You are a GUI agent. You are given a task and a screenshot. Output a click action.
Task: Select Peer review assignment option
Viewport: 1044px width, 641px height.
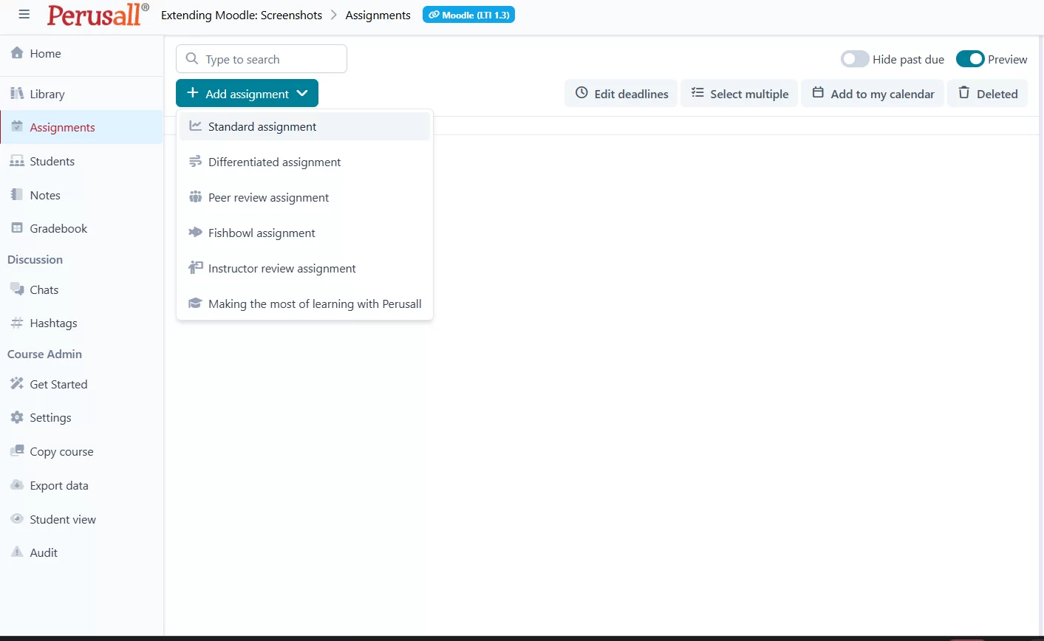[x=268, y=198]
